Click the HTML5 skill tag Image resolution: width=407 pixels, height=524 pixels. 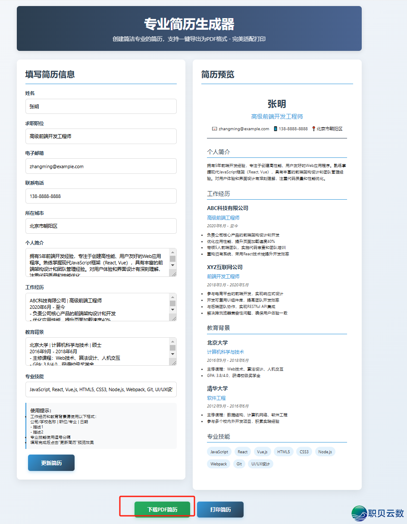click(284, 452)
